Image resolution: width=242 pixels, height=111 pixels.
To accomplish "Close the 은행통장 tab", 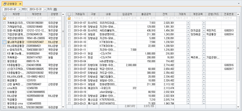I will tap(20, 4).
